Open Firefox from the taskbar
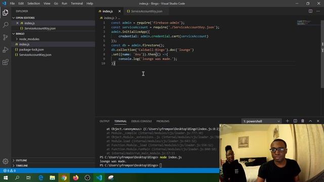 click(x=75, y=177)
